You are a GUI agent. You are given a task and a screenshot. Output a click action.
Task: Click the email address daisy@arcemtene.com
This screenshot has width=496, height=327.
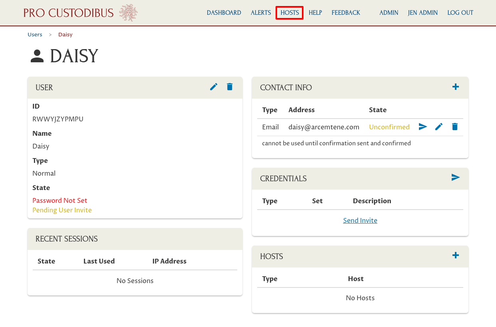click(x=324, y=127)
